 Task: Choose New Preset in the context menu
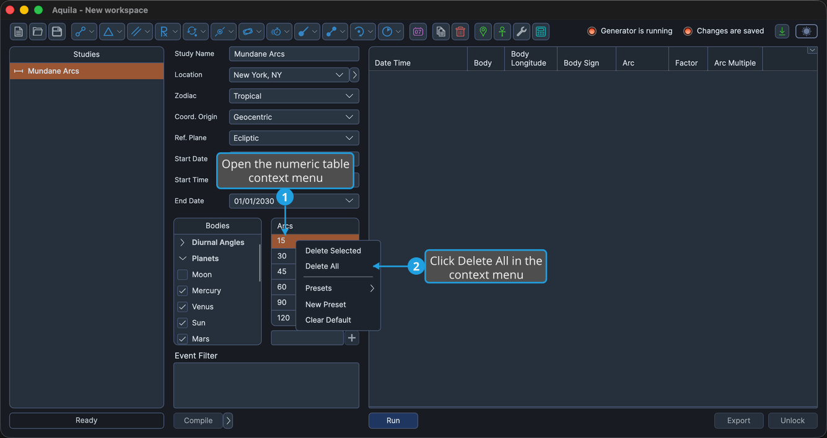coord(326,304)
